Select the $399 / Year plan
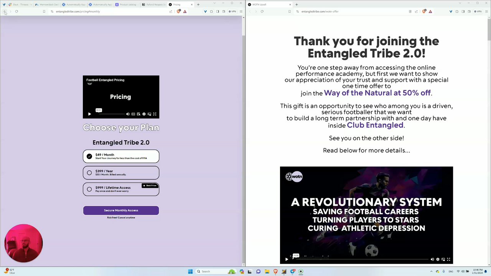This screenshot has height=276, width=491. point(121,172)
